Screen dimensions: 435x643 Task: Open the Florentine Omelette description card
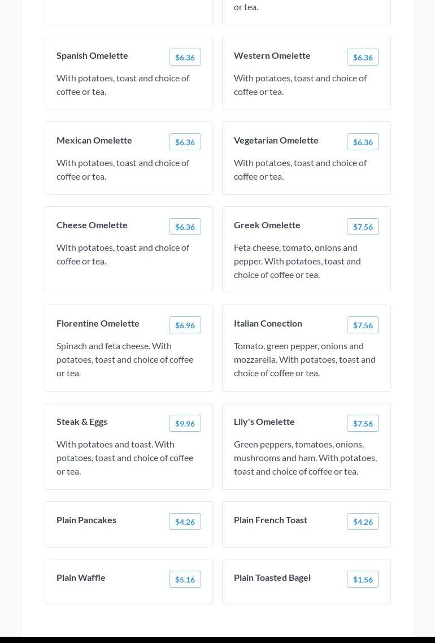pyautogui.click(x=125, y=359)
